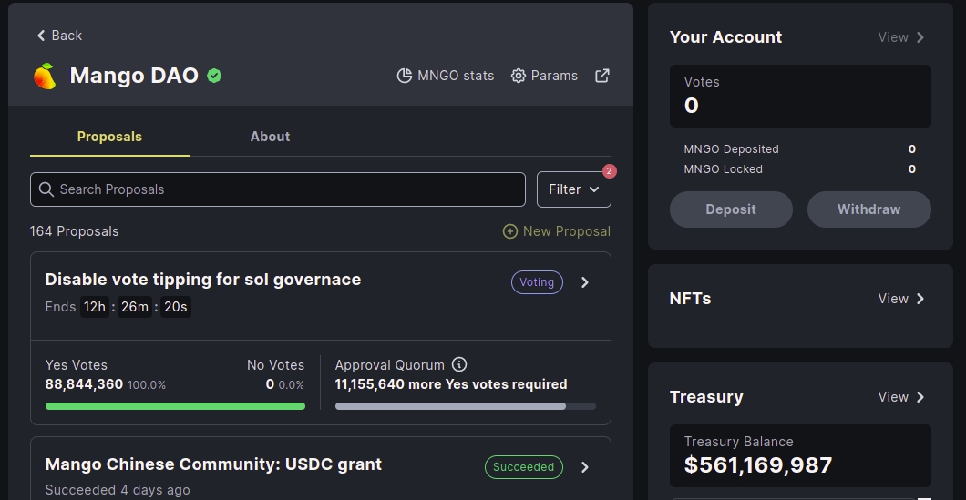Expand the Chinese Community grant chevron
The height and width of the screenshot is (500, 966).
coord(585,467)
